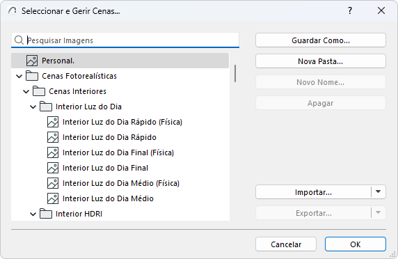This screenshot has width=398, height=259.
Task: Collapse the Interior HDRI folder chevron
Action: 33,214
